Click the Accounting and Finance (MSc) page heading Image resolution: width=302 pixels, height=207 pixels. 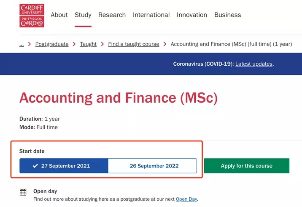point(119,98)
